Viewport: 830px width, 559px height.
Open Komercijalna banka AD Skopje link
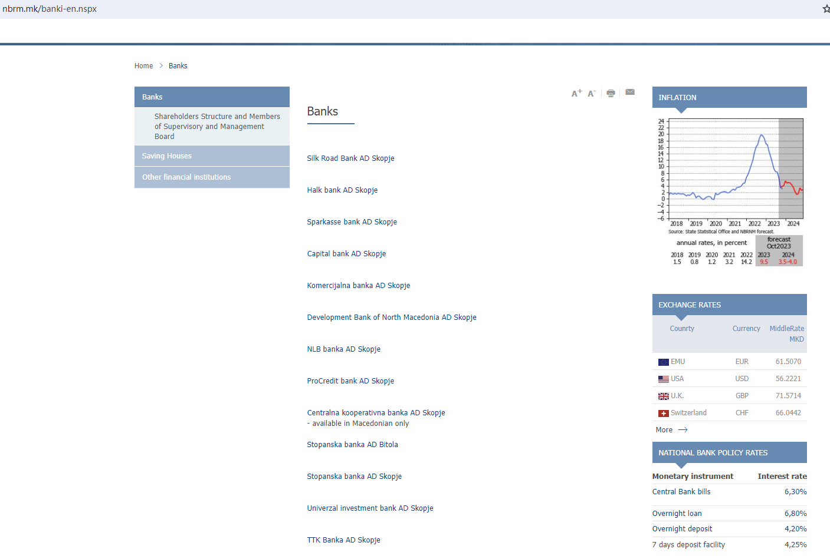[x=358, y=286]
